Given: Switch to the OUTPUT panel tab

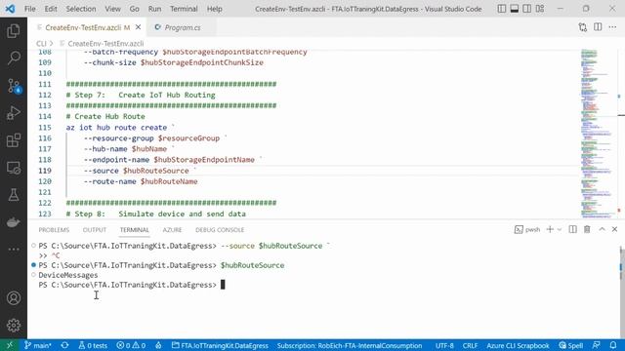Looking at the screenshot, I should pos(95,230).
